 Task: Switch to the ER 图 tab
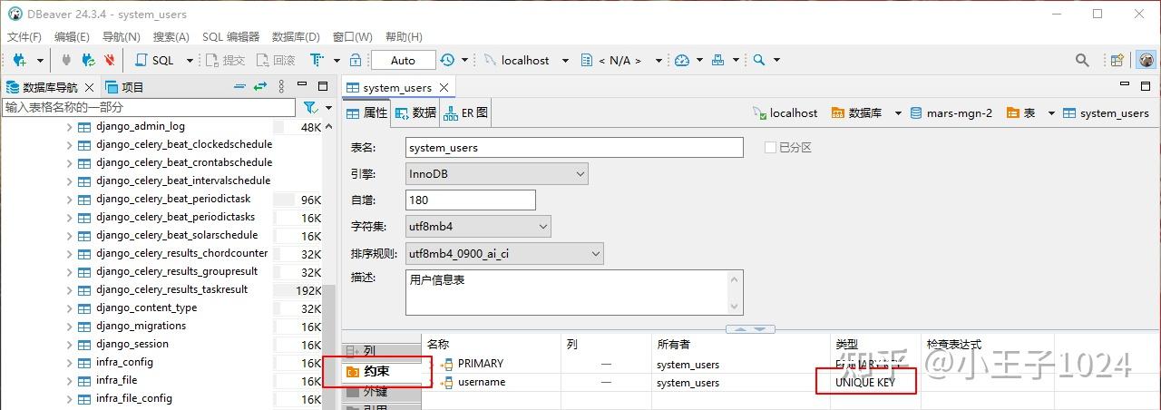tap(466, 113)
